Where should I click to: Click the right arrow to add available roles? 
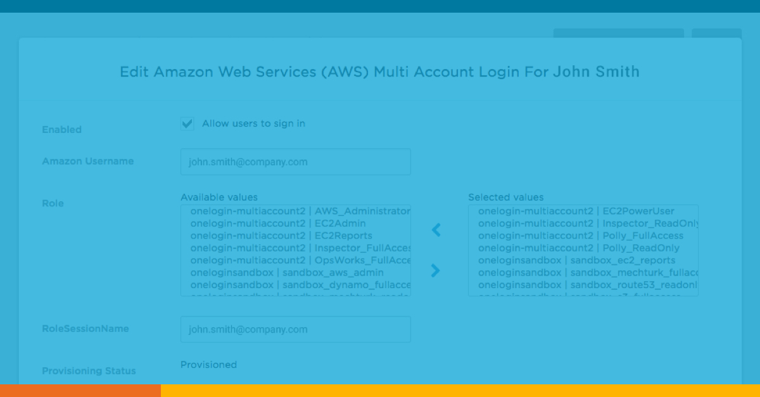click(436, 270)
